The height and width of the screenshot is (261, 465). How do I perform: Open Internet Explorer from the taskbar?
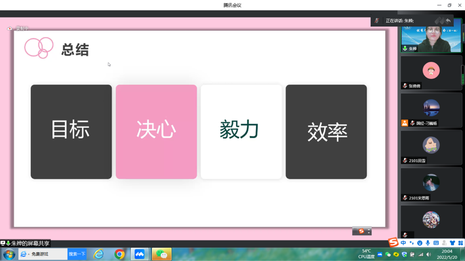point(98,254)
